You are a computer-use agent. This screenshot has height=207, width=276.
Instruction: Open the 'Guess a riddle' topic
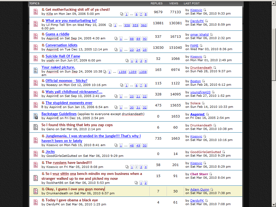click(x=57, y=34)
